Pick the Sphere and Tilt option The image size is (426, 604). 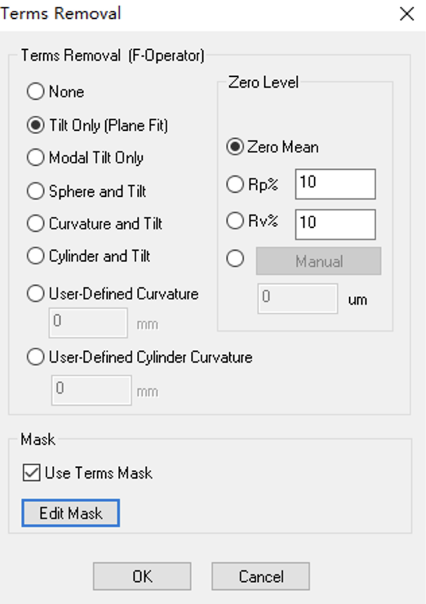36,191
